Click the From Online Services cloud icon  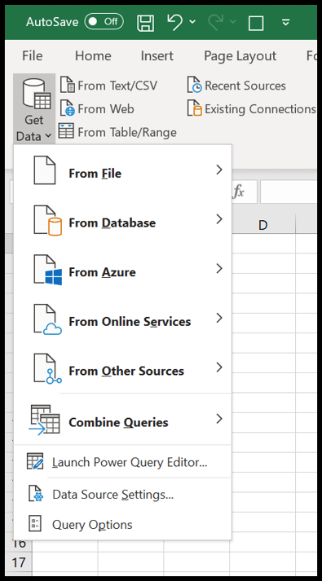click(x=48, y=319)
